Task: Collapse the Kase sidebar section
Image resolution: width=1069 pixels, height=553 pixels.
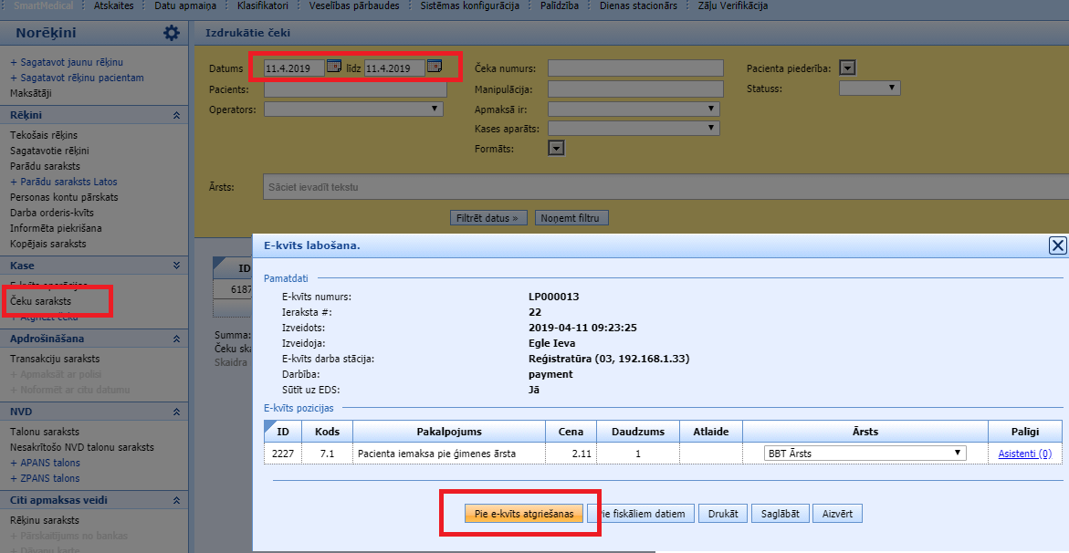Action: [176, 266]
